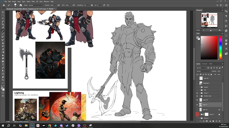Image resolution: width=229 pixels, height=128 pixels.
Task: Open the layer filter Kind dropdown
Action: 201,68
